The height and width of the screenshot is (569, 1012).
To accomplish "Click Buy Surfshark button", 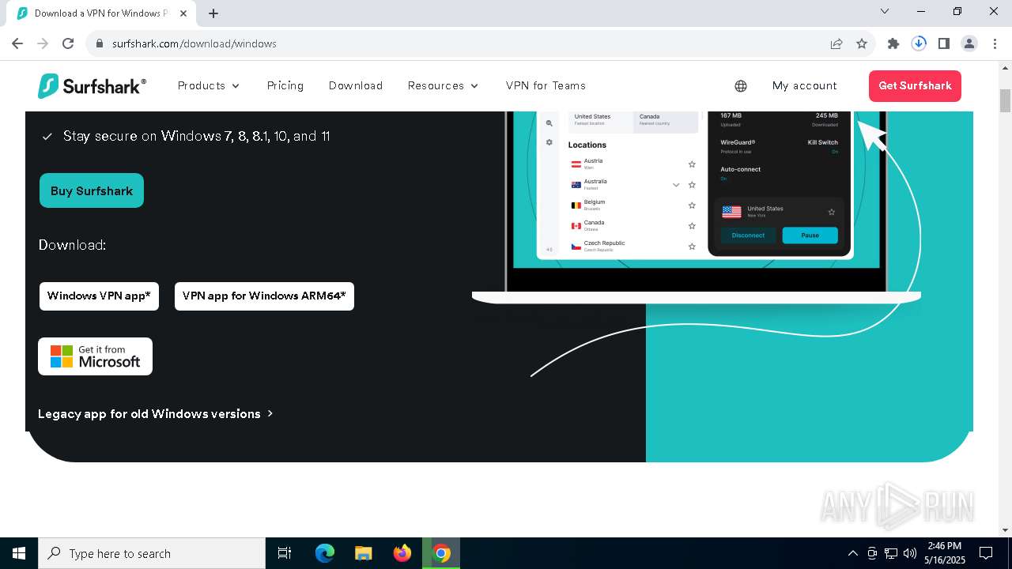I will tap(92, 190).
